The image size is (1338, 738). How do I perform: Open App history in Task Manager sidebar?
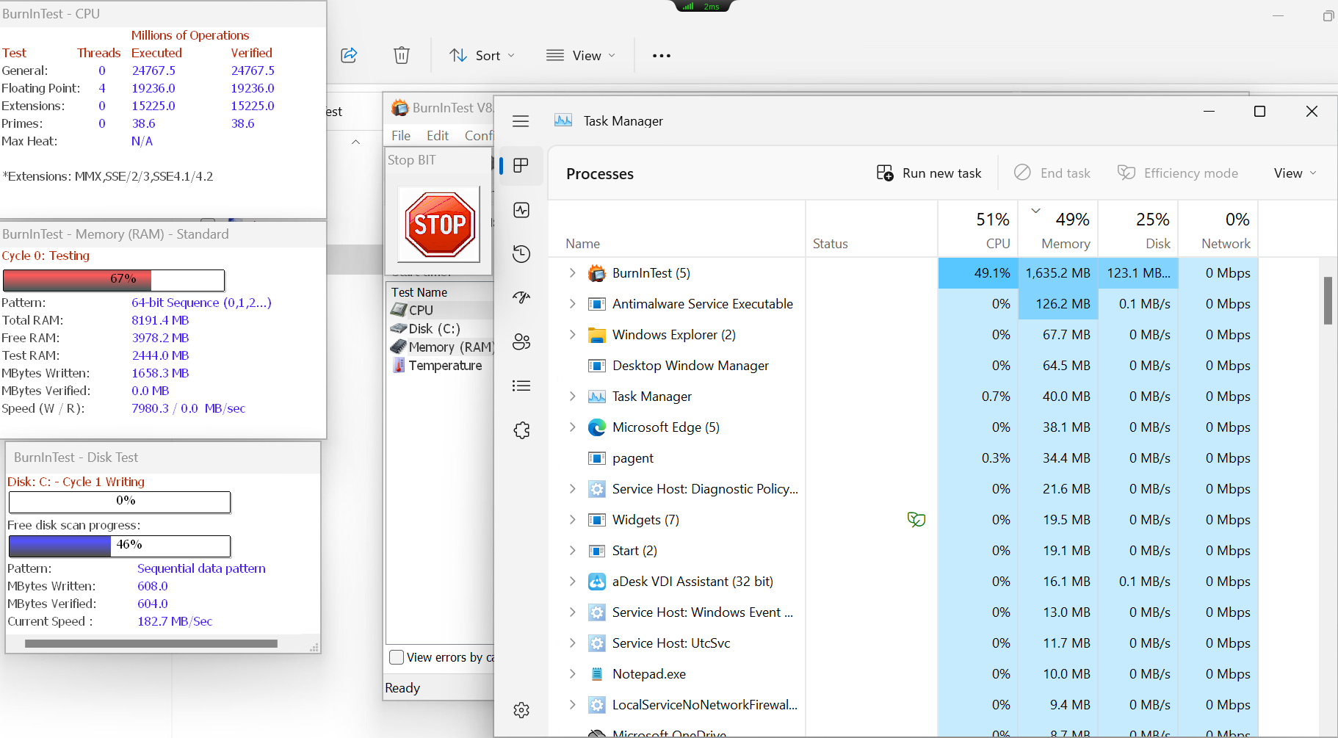(x=521, y=254)
